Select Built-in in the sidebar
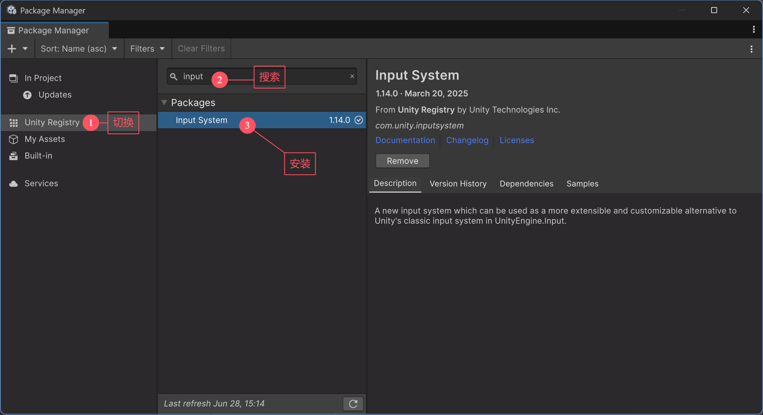The image size is (763, 415). click(x=38, y=156)
